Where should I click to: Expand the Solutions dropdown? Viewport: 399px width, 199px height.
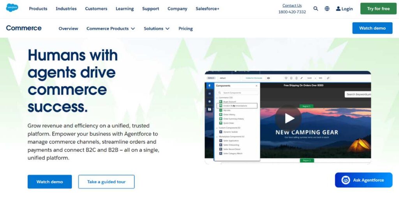click(157, 28)
